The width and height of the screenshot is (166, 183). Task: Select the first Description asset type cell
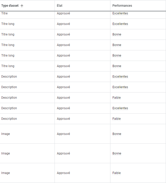tap(9, 77)
